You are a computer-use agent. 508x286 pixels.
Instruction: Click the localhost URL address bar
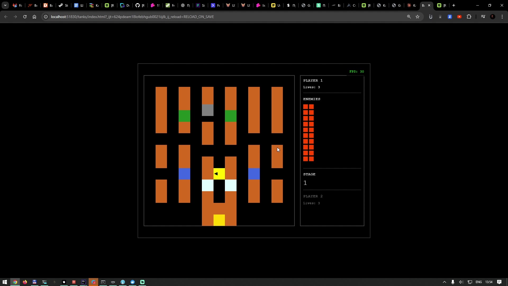[132, 17]
